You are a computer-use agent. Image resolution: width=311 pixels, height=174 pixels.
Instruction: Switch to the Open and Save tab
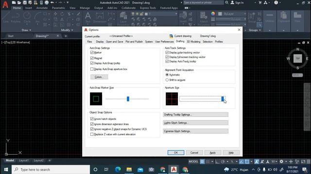tap(115, 42)
